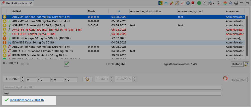Viewport: 251px width, 107px height.
Task: Select the ELVANSE Kaps 20 mg row
Action: click(x=123, y=42)
